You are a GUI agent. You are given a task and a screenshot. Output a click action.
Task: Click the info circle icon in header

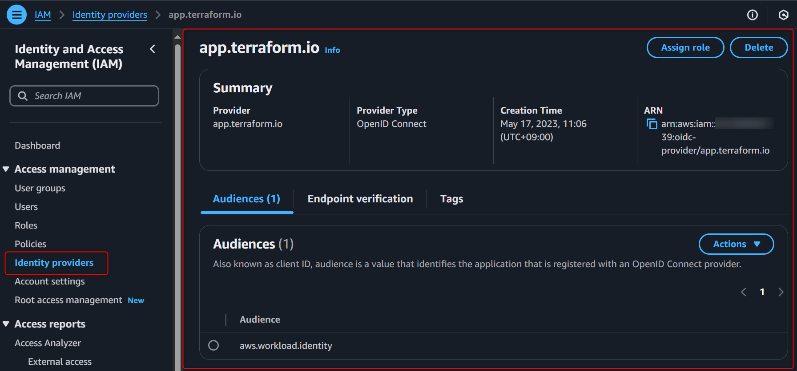point(752,15)
